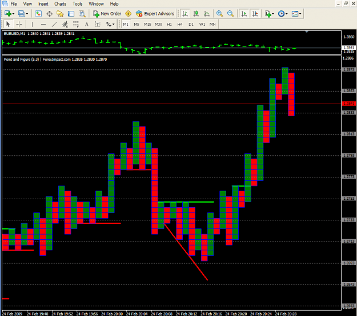Click the yellow diamond MetaEditor icon
This screenshot has width=357, height=316.
point(128,14)
